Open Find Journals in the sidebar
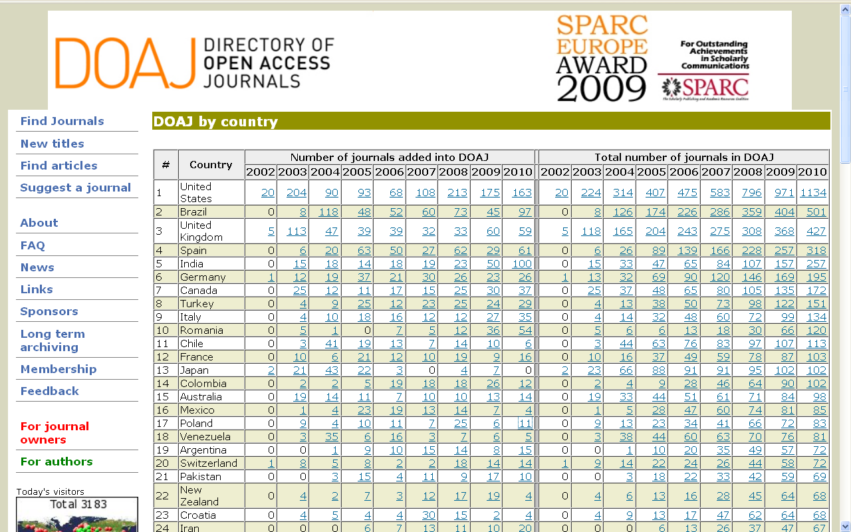 [x=62, y=121]
